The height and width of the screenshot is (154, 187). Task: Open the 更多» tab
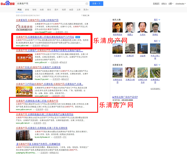click(x=86, y=10)
